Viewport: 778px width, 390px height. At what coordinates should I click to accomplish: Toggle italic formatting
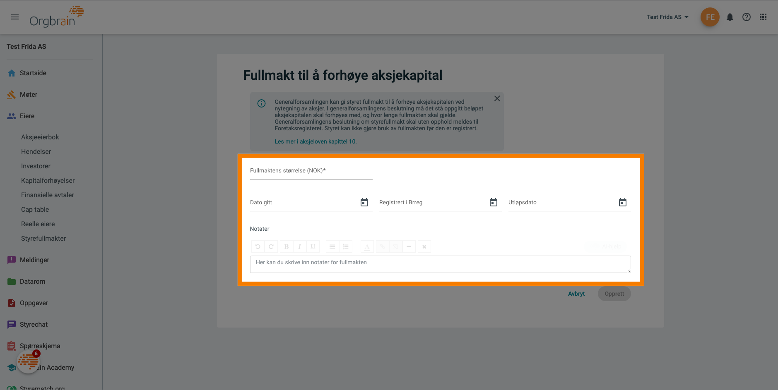(299, 246)
